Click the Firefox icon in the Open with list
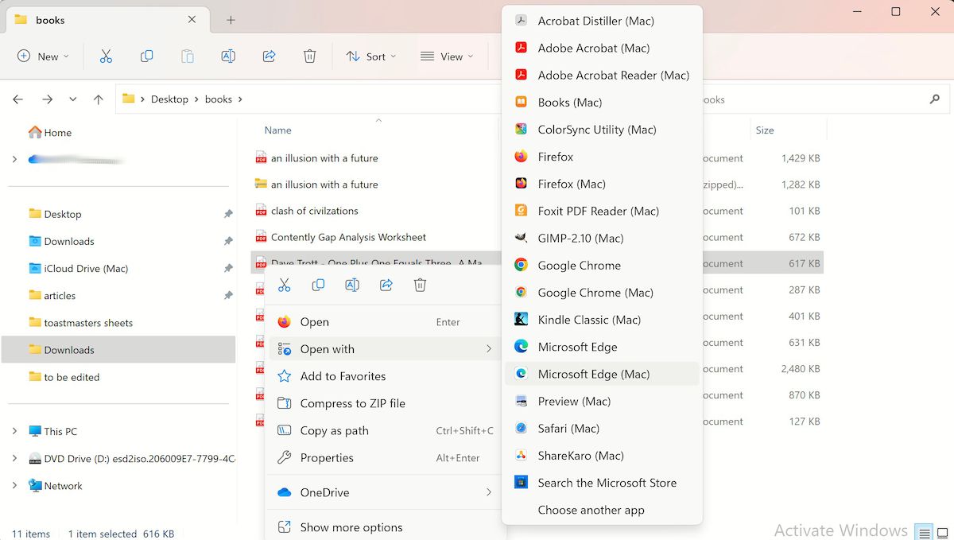 pyautogui.click(x=522, y=157)
